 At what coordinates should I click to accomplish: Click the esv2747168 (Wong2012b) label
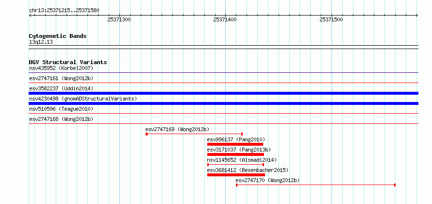[61, 119]
